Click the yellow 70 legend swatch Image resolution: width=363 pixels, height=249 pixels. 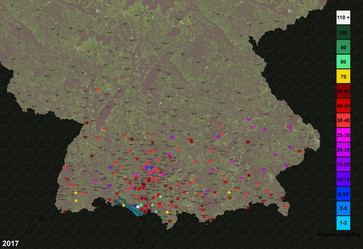coord(343,76)
